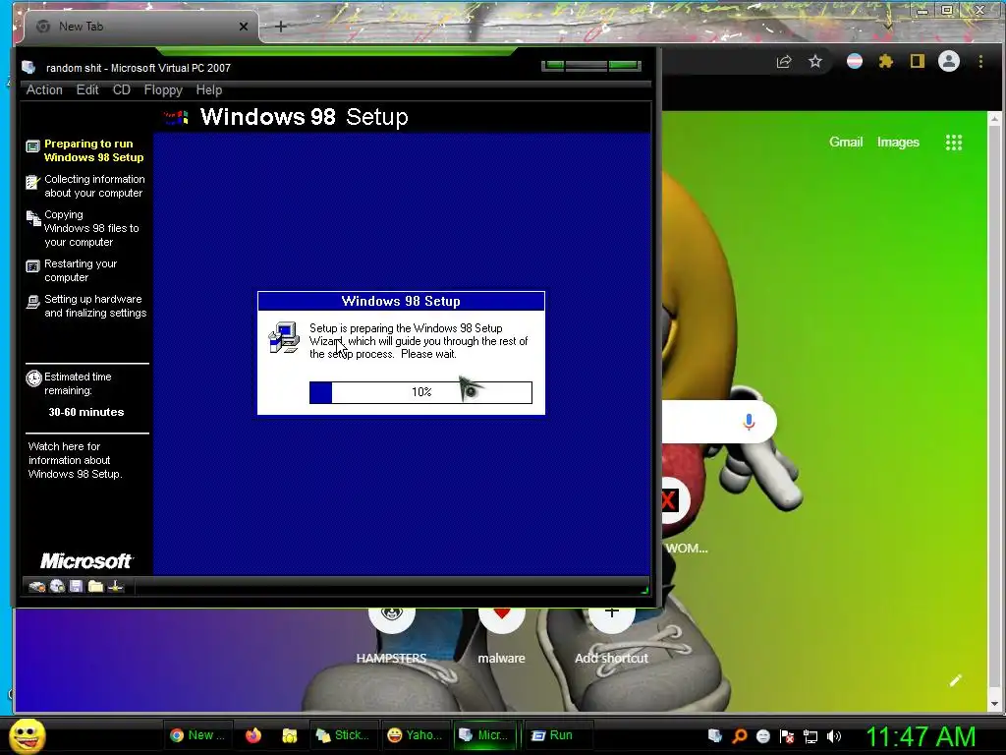This screenshot has height=755, width=1006.
Task: Click the taskbar icon right of Firefox
Action: pos(290,735)
